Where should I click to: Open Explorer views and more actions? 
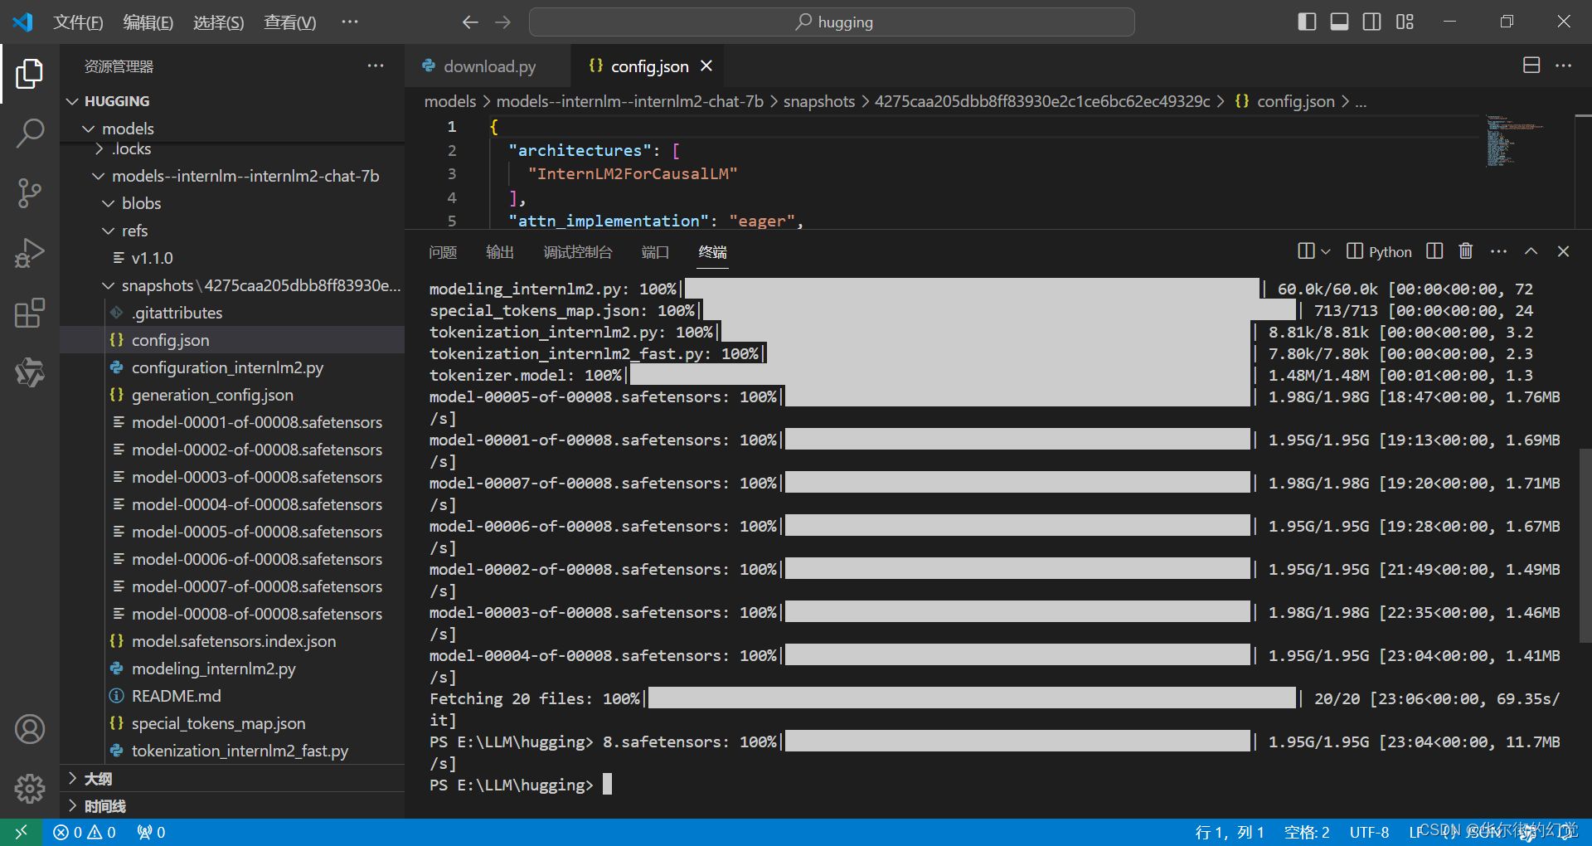point(376,66)
